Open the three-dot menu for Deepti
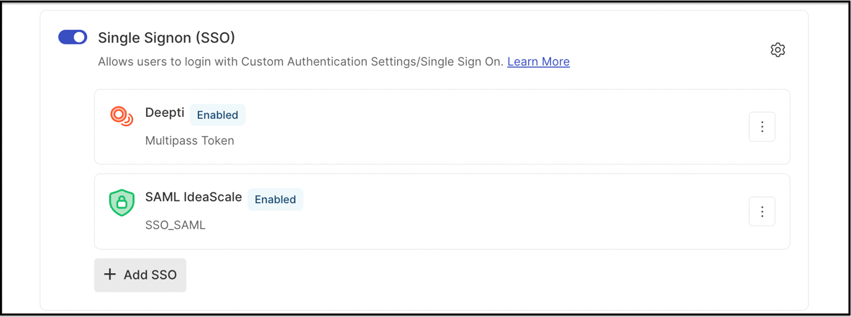851x317 pixels. (x=762, y=127)
